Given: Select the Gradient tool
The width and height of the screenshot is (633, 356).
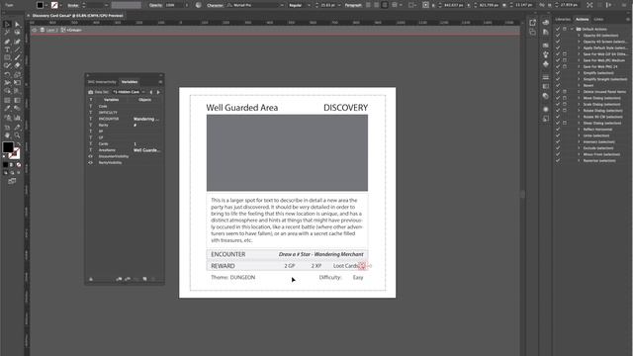Looking at the screenshot, I should [18, 100].
